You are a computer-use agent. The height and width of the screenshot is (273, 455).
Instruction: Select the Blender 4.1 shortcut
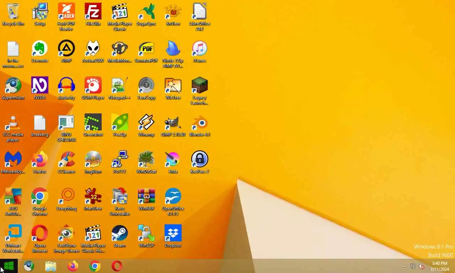click(x=200, y=122)
